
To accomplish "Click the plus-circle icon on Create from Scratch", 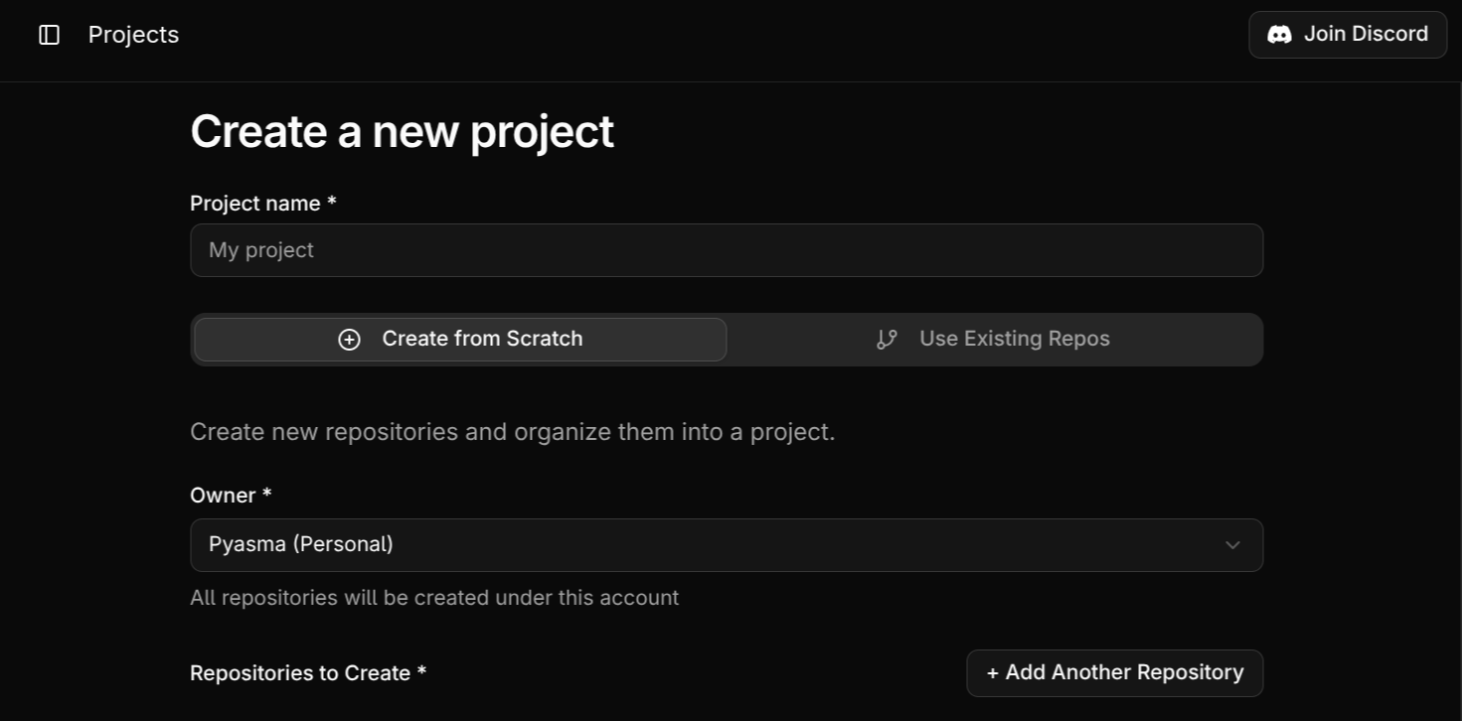I will [x=349, y=339].
